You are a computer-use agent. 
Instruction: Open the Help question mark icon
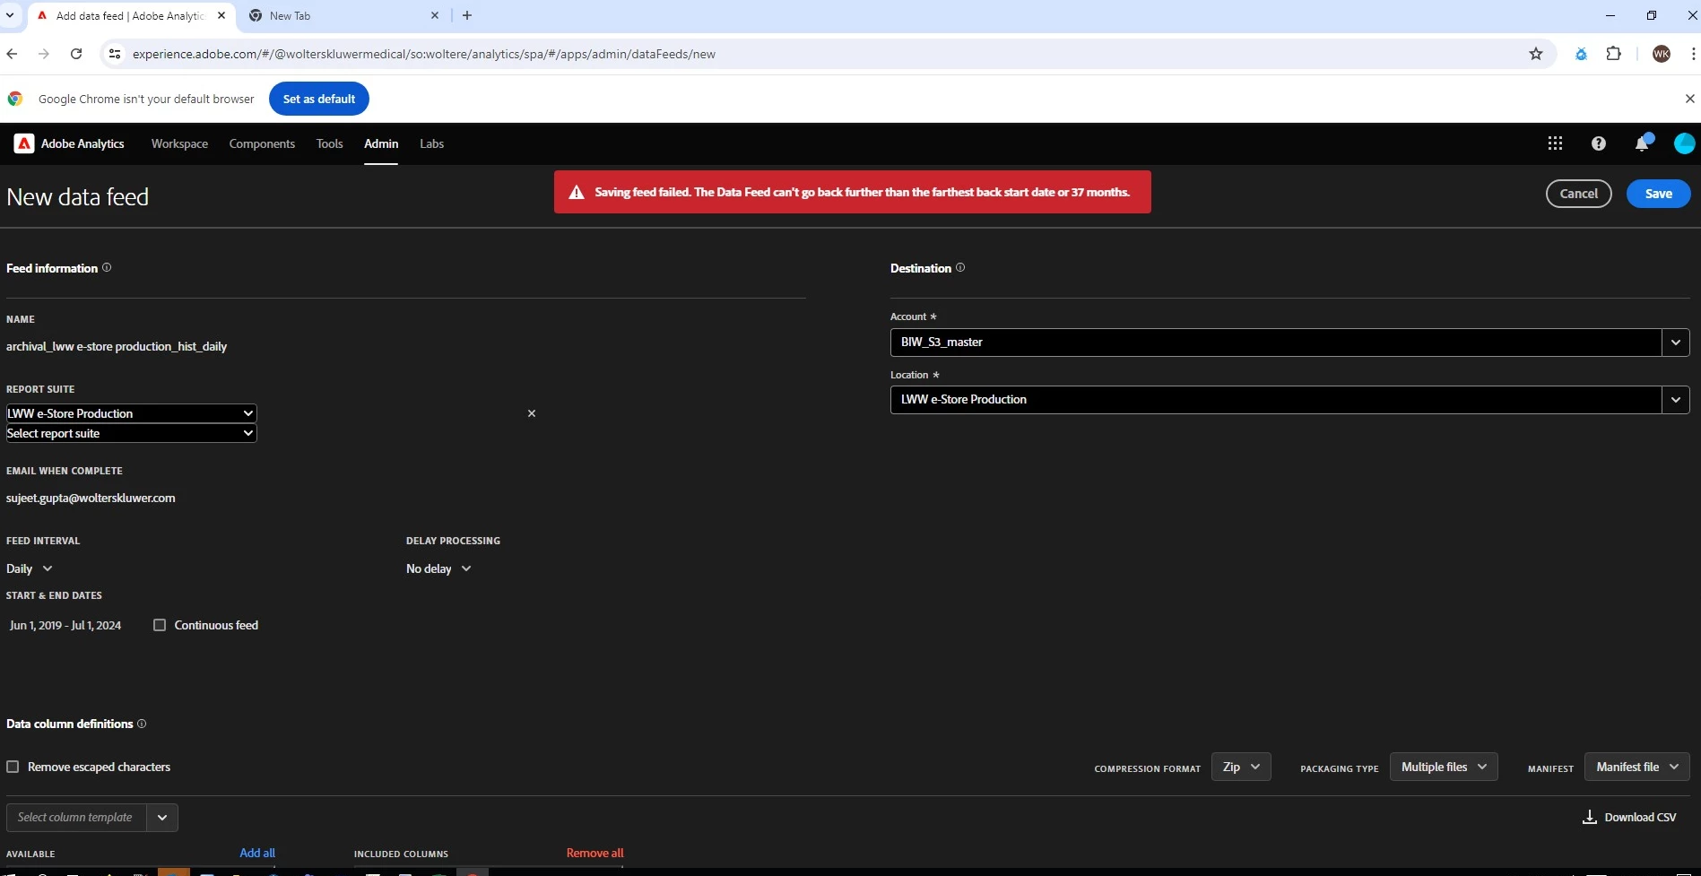(1599, 143)
